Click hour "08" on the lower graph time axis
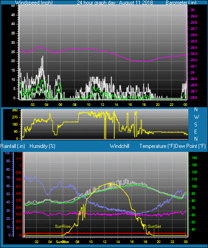Image resolution: width=208 pixels, height=248 pixels. [x=77, y=242]
